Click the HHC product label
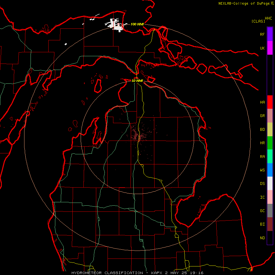This screenshot has width=275, height=275. click(268, 18)
